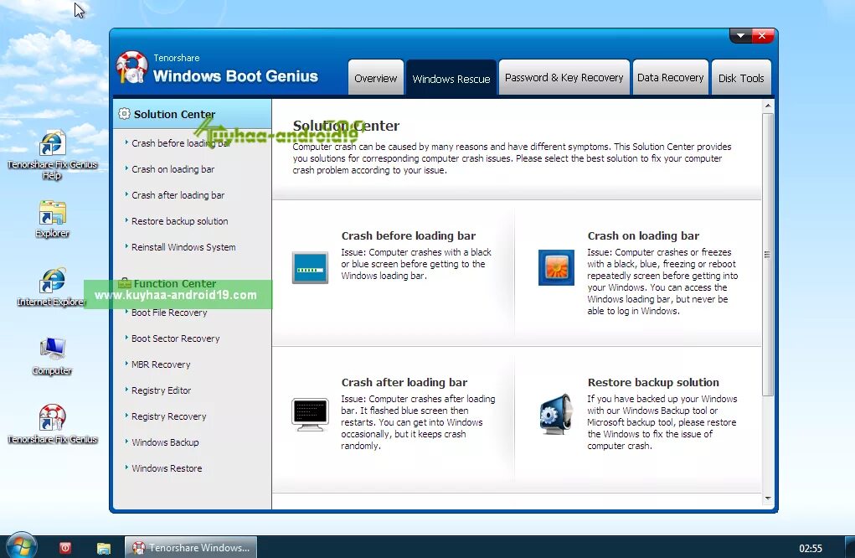Image resolution: width=855 pixels, height=558 pixels.
Task: Open the Windows Start orb
Action: [x=22, y=545]
